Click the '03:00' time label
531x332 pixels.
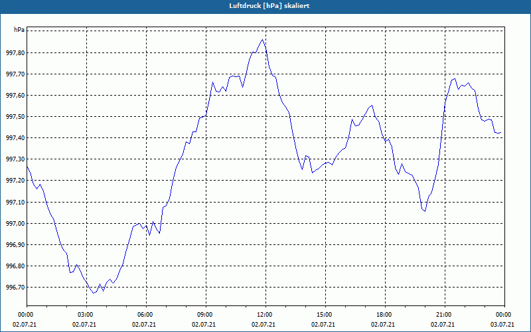84,315
